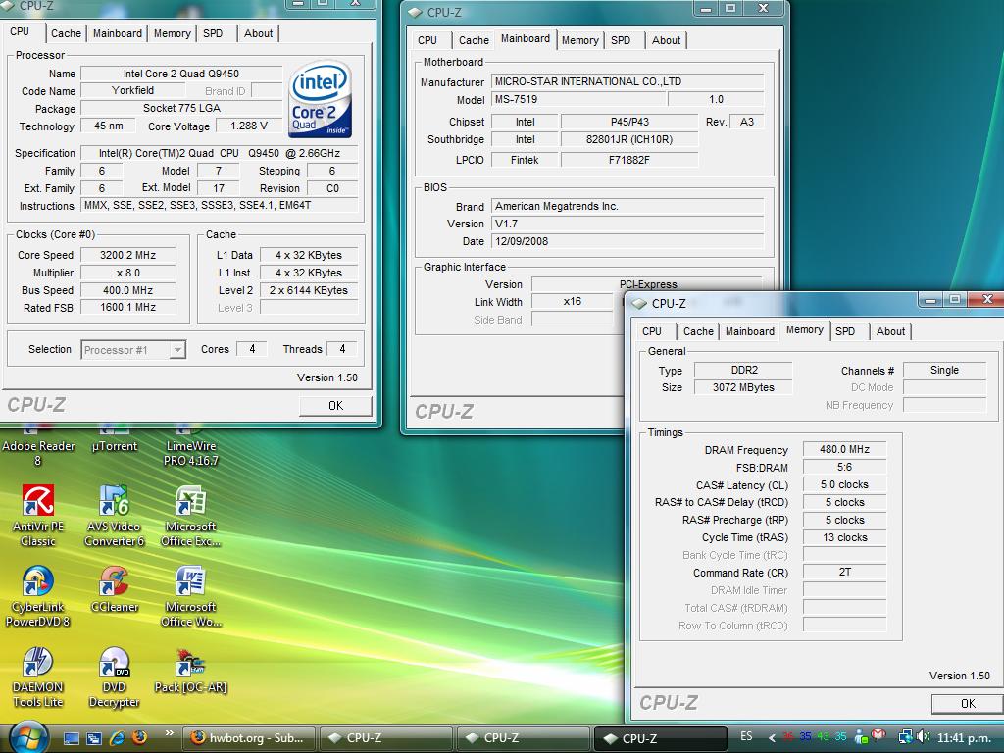This screenshot has width=1004, height=753.
Task: Open About tab in the Mainboard window
Action: pyautogui.click(x=666, y=40)
